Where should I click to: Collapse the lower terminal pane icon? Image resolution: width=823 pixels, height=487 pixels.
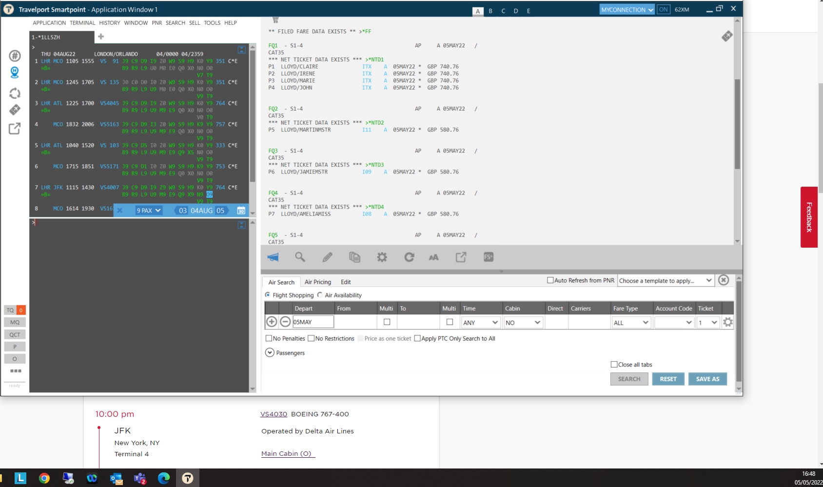click(241, 225)
